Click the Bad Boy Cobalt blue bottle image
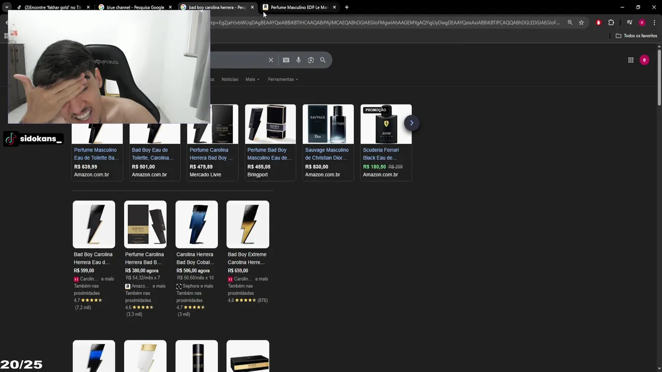 [197, 224]
